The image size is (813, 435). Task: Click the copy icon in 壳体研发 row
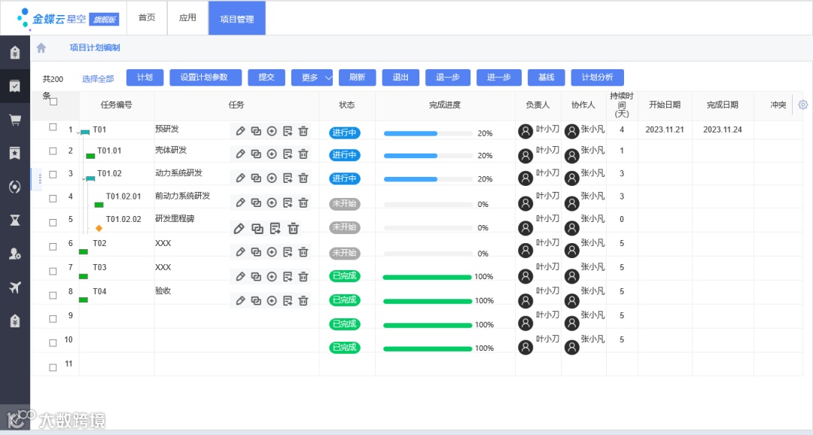[256, 154]
